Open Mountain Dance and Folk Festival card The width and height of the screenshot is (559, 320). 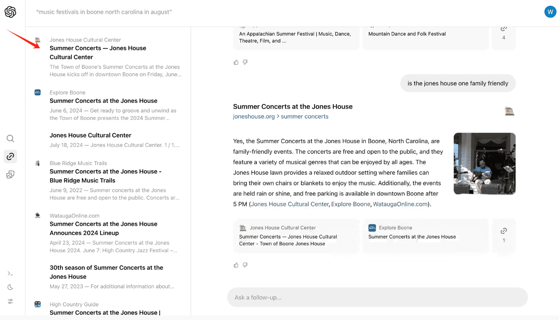click(x=426, y=37)
